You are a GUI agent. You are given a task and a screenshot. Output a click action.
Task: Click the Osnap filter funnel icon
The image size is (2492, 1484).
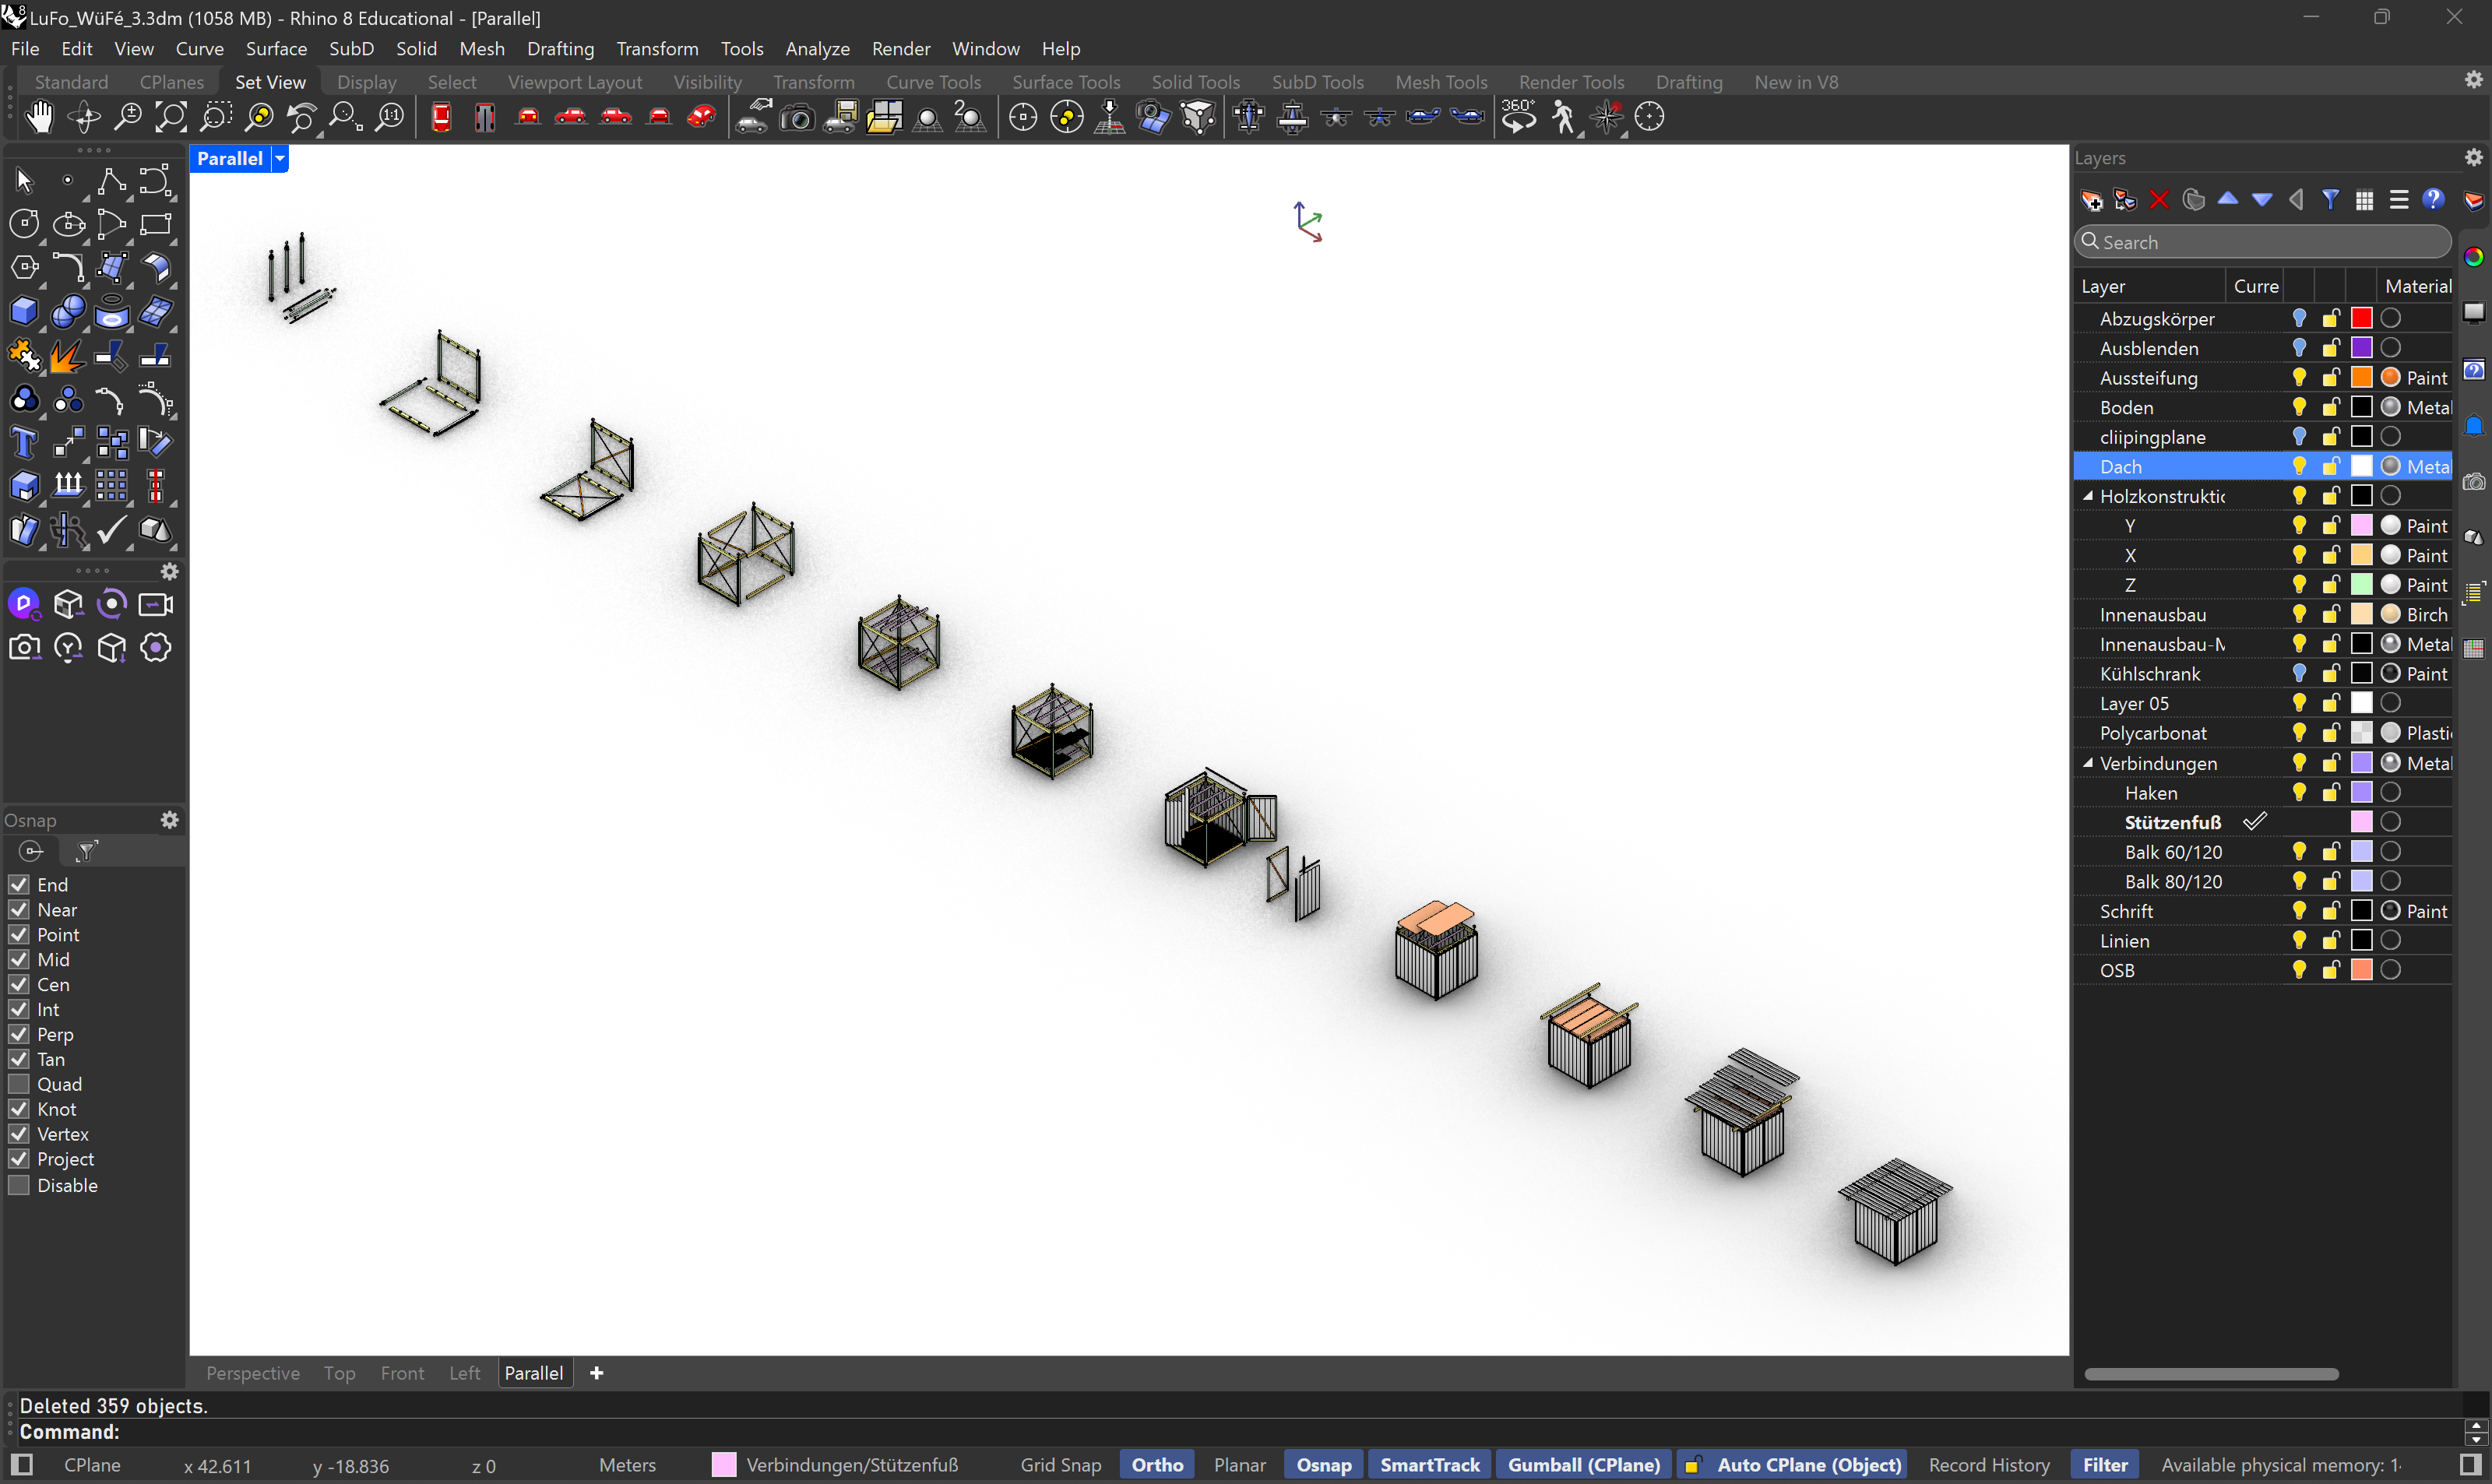(x=87, y=852)
